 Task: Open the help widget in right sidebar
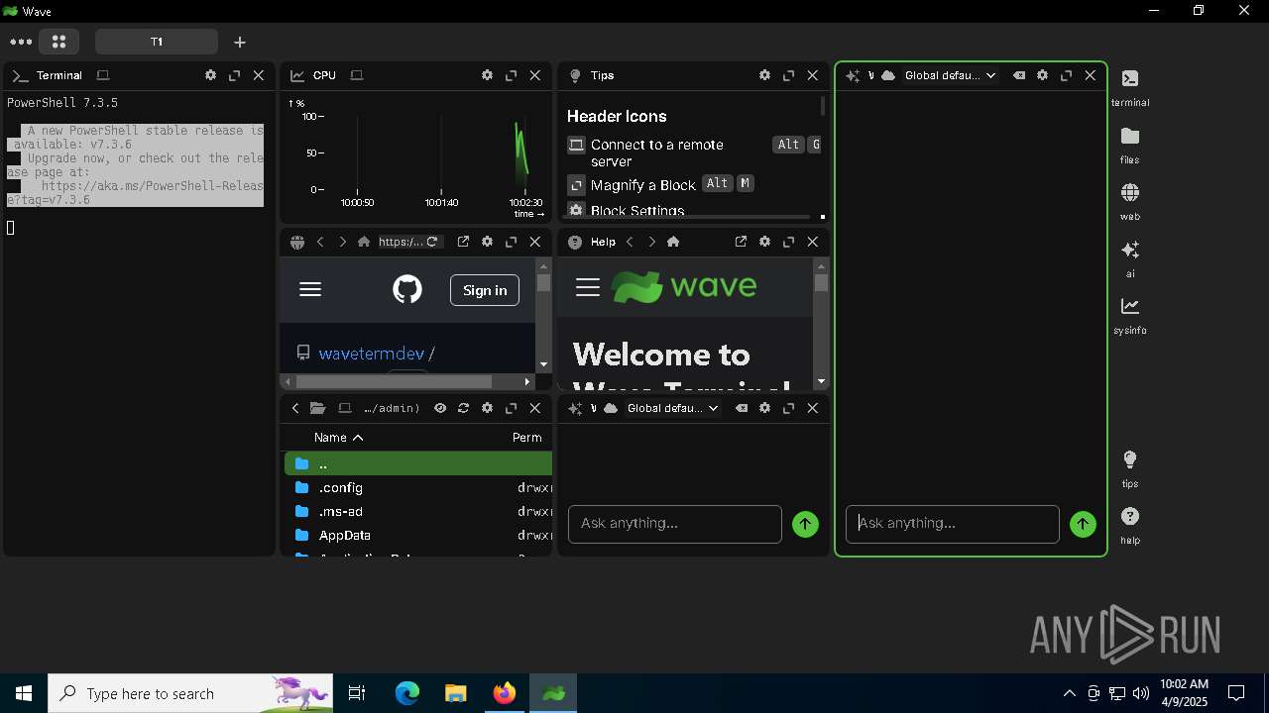click(1130, 525)
